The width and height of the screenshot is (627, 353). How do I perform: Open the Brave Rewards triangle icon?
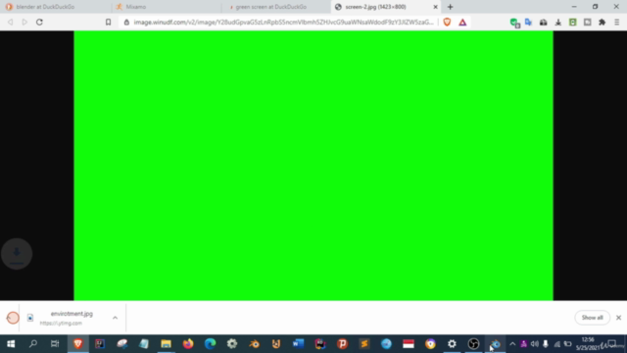pyautogui.click(x=462, y=22)
